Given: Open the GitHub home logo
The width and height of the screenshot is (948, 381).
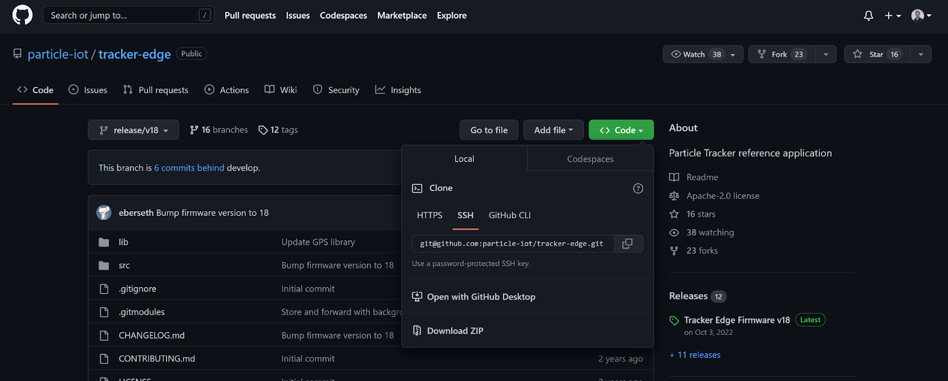Looking at the screenshot, I should [x=23, y=15].
